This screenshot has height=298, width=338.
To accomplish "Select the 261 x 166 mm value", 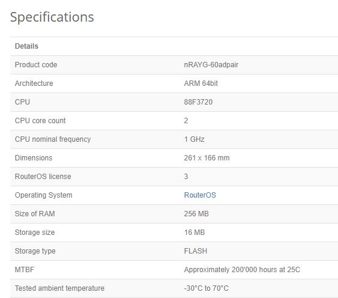I will pyautogui.click(x=207, y=158).
